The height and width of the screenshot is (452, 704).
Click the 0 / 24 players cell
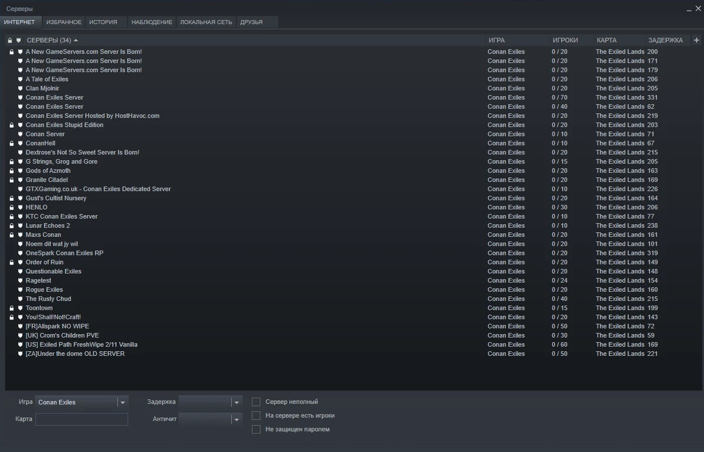coord(560,281)
